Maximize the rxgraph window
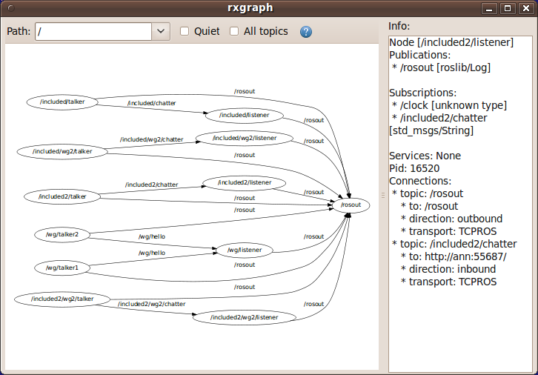Image resolution: width=538 pixels, height=375 pixels. point(507,8)
